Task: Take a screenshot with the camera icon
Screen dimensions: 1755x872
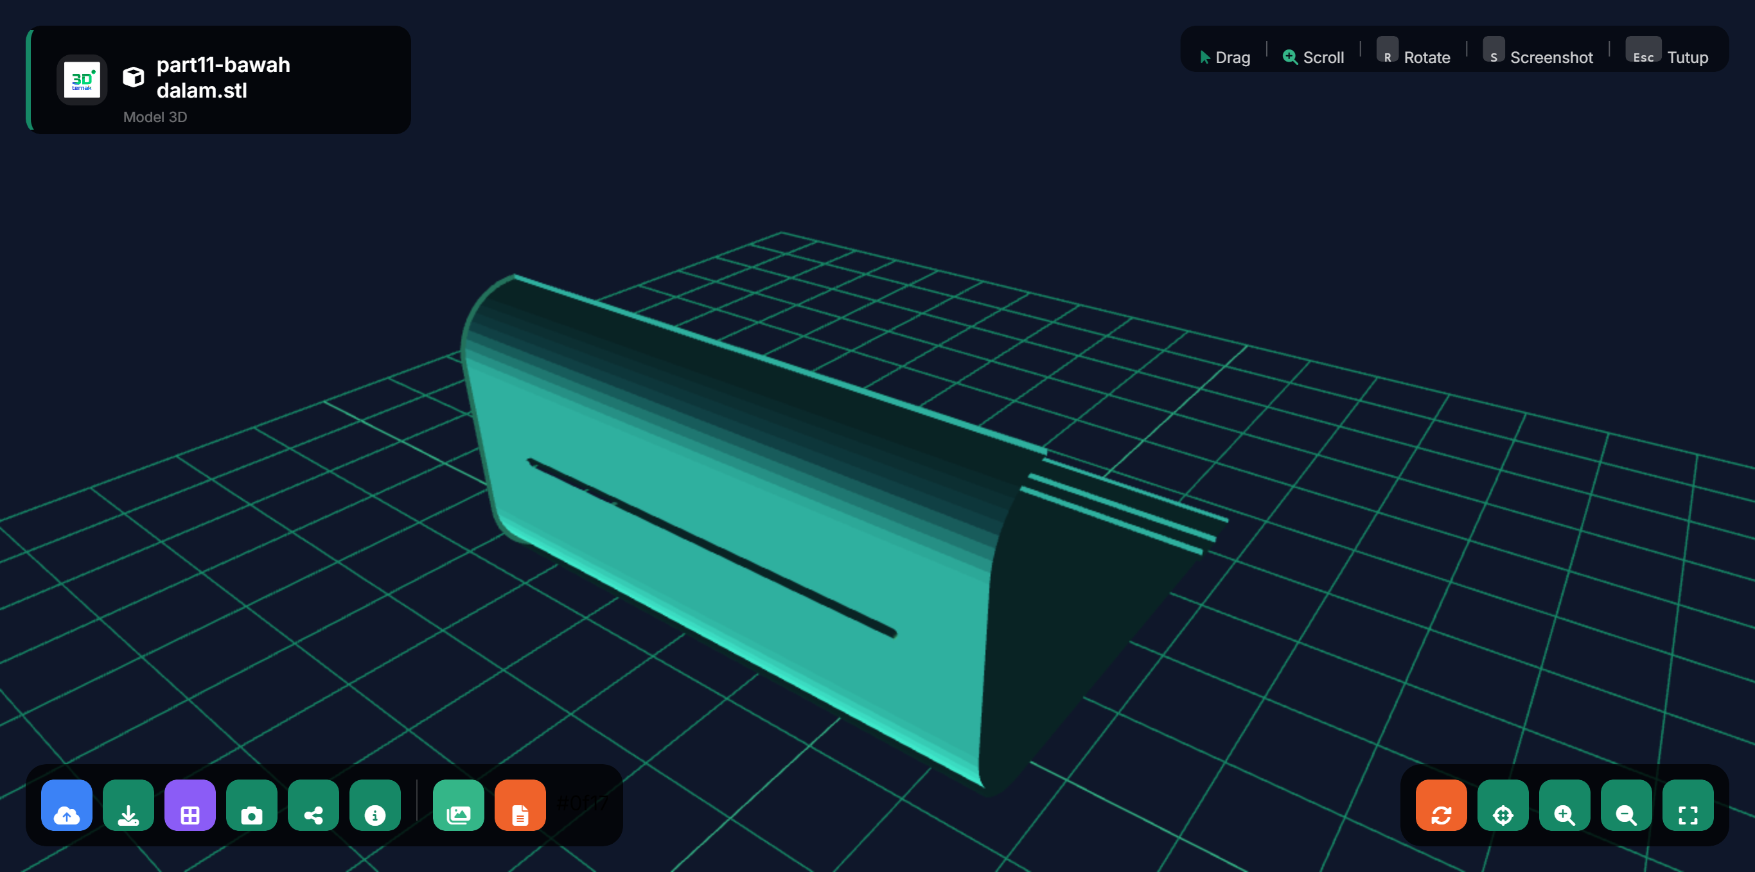Action: [x=251, y=805]
